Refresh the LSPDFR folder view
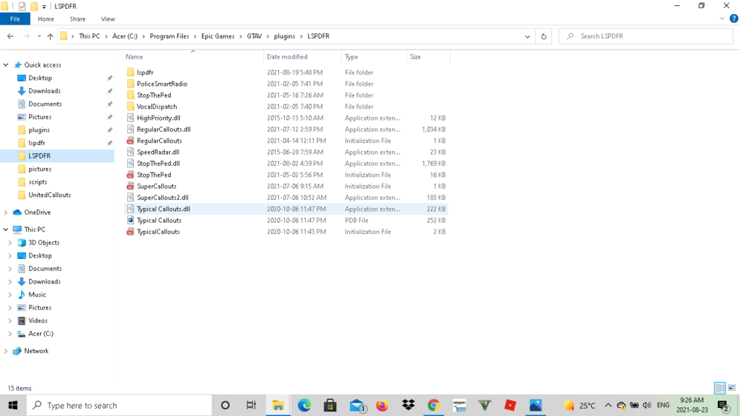This screenshot has height=416, width=740. tap(544, 36)
